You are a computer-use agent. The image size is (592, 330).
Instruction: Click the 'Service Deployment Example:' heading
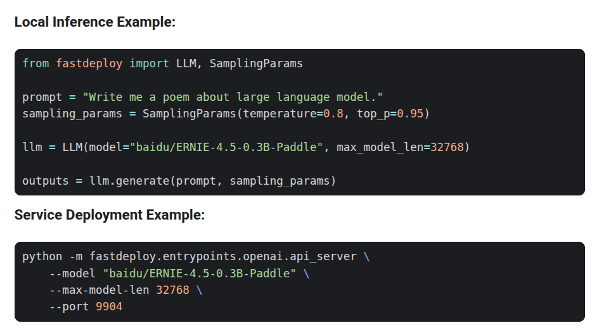(x=110, y=214)
